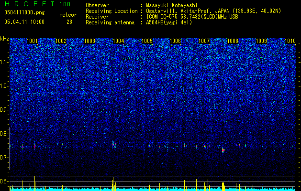Viewport: 301px width, 191px height.
Task: Click time marker 1005
Action: click(147, 41)
